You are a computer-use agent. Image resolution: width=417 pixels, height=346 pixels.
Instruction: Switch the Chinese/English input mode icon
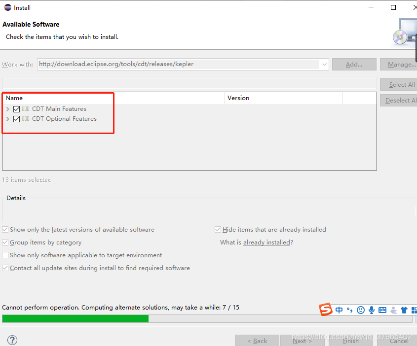pos(339,310)
